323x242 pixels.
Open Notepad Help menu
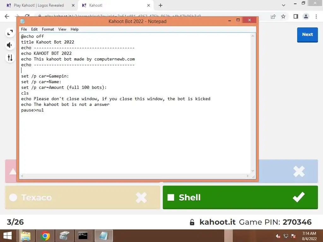pyautogui.click(x=74, y=29)
